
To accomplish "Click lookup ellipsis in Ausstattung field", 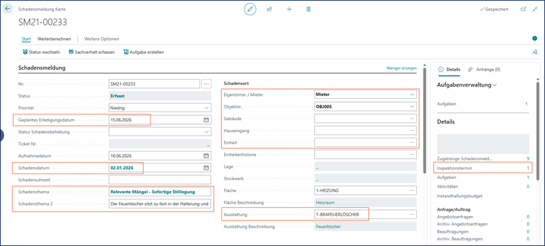I will coord(412,214).
